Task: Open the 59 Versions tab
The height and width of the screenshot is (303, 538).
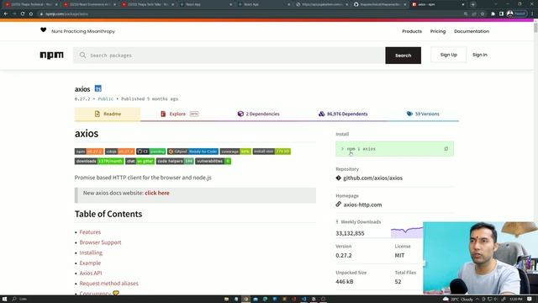Action: pyautogui.click(x=423, y=114)
